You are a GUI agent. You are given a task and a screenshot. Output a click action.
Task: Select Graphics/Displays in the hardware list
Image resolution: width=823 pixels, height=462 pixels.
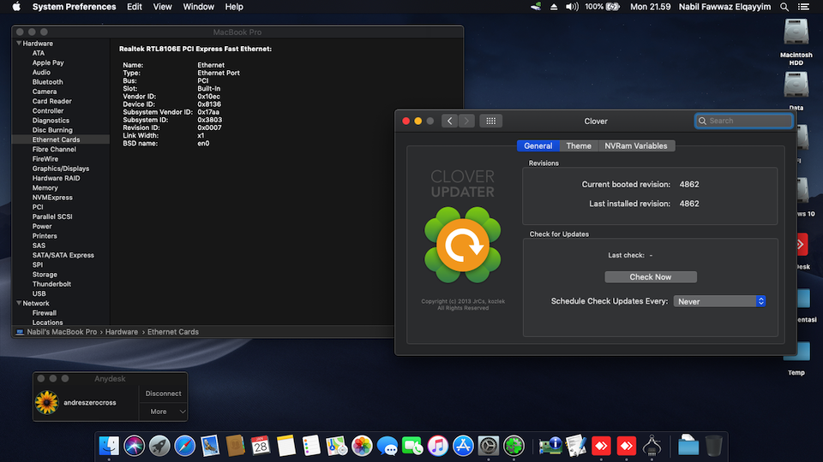point(61,169)
